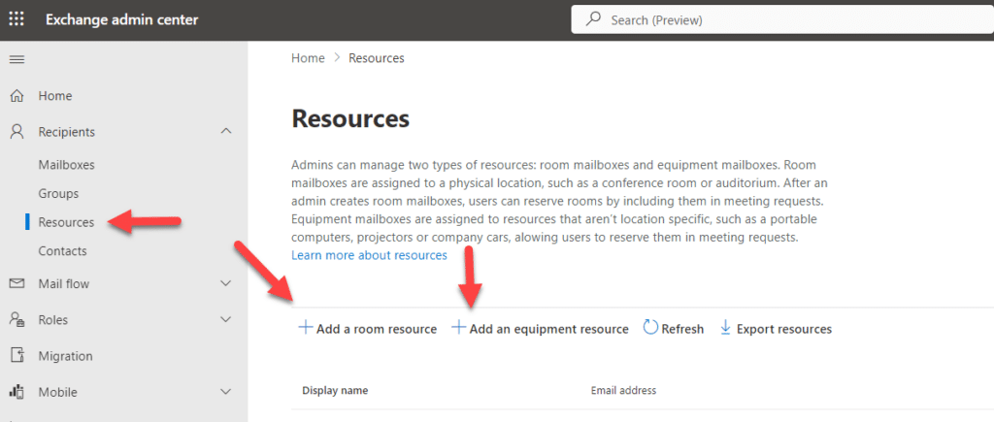Go to Home breadcrumb link
This screenshot has width=994, height=422.
[x=308, y=58]
